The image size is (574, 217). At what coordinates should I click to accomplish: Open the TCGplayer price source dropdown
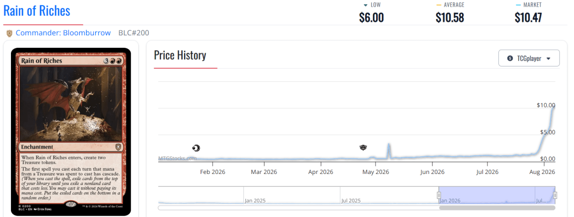tap(529, 58)
